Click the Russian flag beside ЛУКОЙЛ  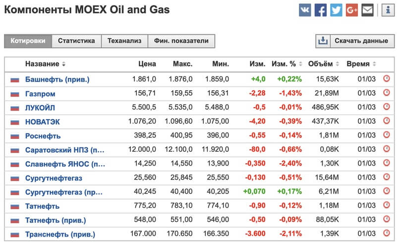(x=15, y=108)
